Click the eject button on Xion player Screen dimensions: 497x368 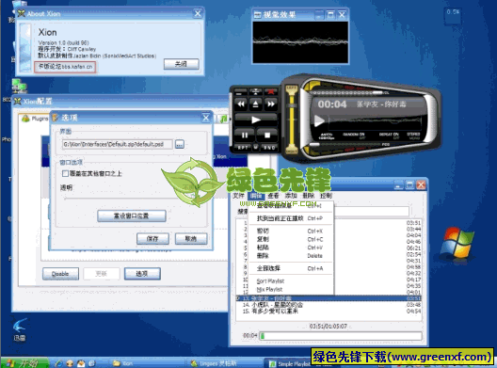click(255, 104)
